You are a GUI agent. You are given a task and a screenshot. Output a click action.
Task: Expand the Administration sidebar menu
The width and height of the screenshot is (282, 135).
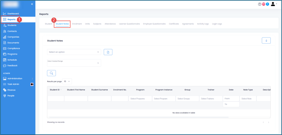coord(17,79)
